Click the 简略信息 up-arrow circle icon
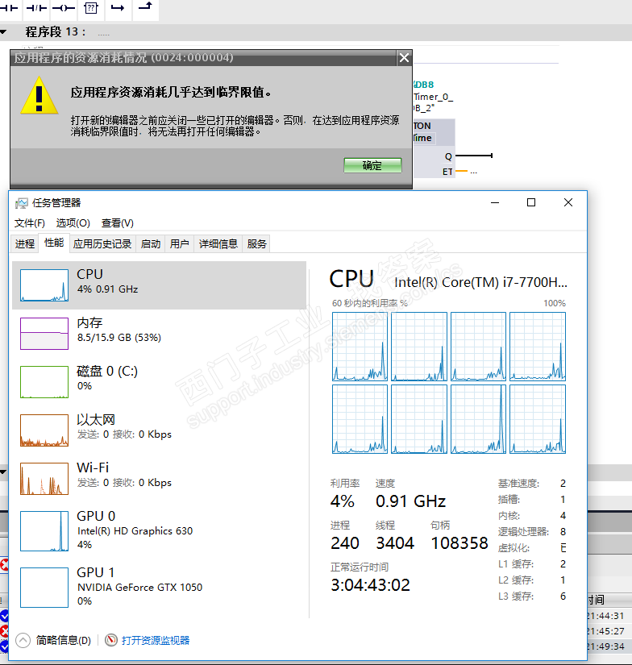The image size is (632, 665). point(23,640)
